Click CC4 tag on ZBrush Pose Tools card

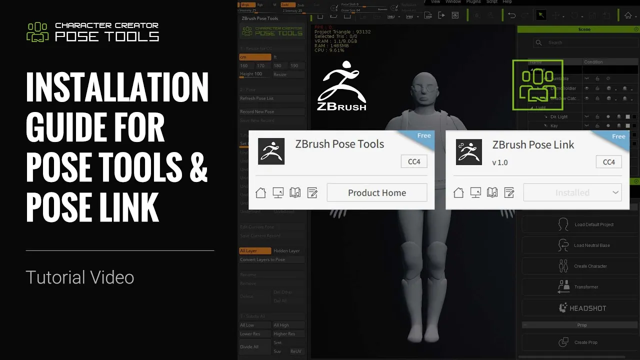[x=414, y=161]
